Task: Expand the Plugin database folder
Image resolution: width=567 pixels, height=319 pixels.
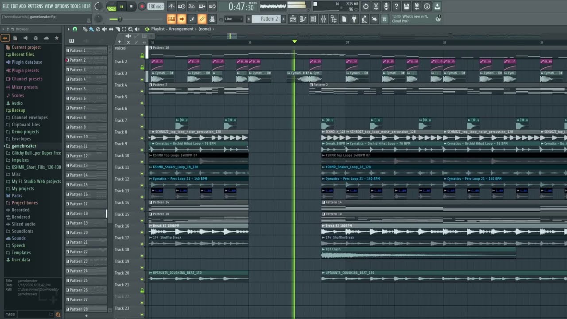Action: pyautogui.click(x=27, y=62)
